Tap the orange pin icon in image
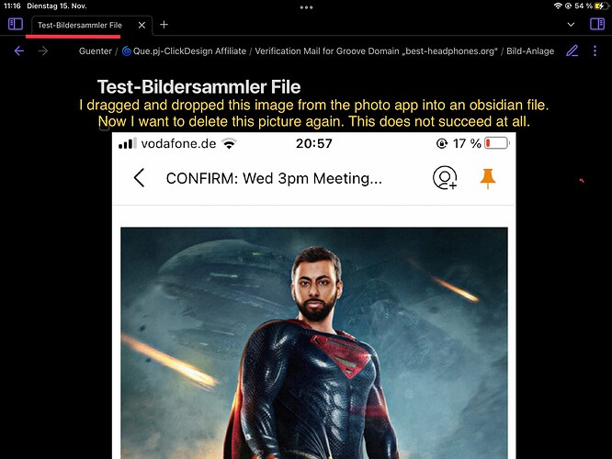The height and width of the screenshot is (459, 612). click(488, 179)
